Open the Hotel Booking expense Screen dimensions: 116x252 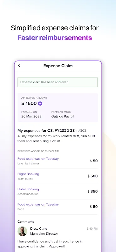pos(28,189)
